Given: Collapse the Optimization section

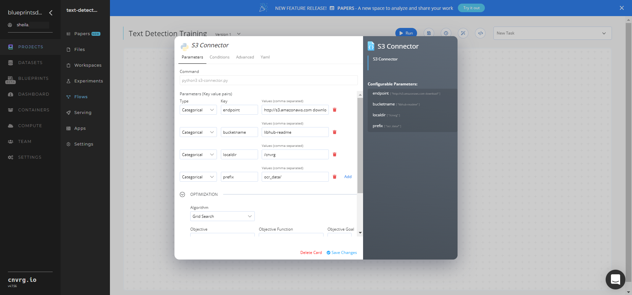Looking at the screenshot, I should [x=182, y=194].
